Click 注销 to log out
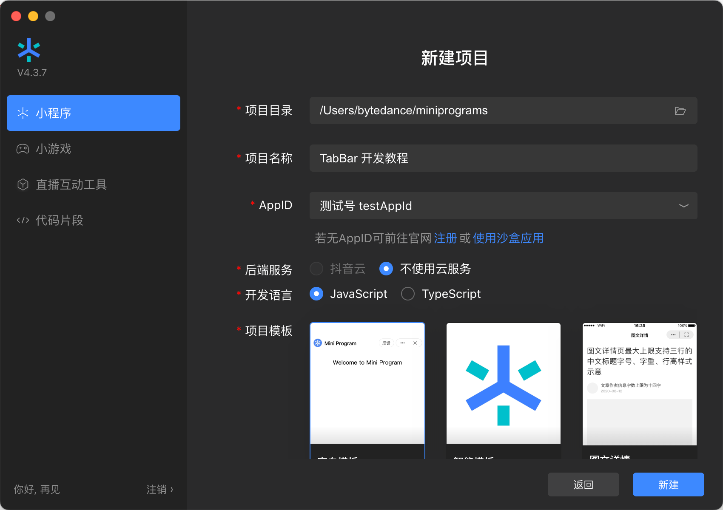The image size is (723, 510). click(160, 490)
